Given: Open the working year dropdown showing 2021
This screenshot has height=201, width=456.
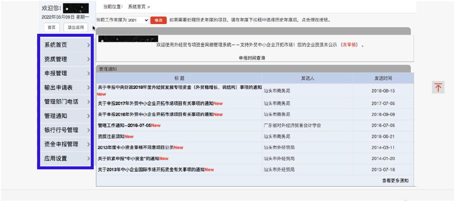Looking at the screenshot, I should (138, 20).
